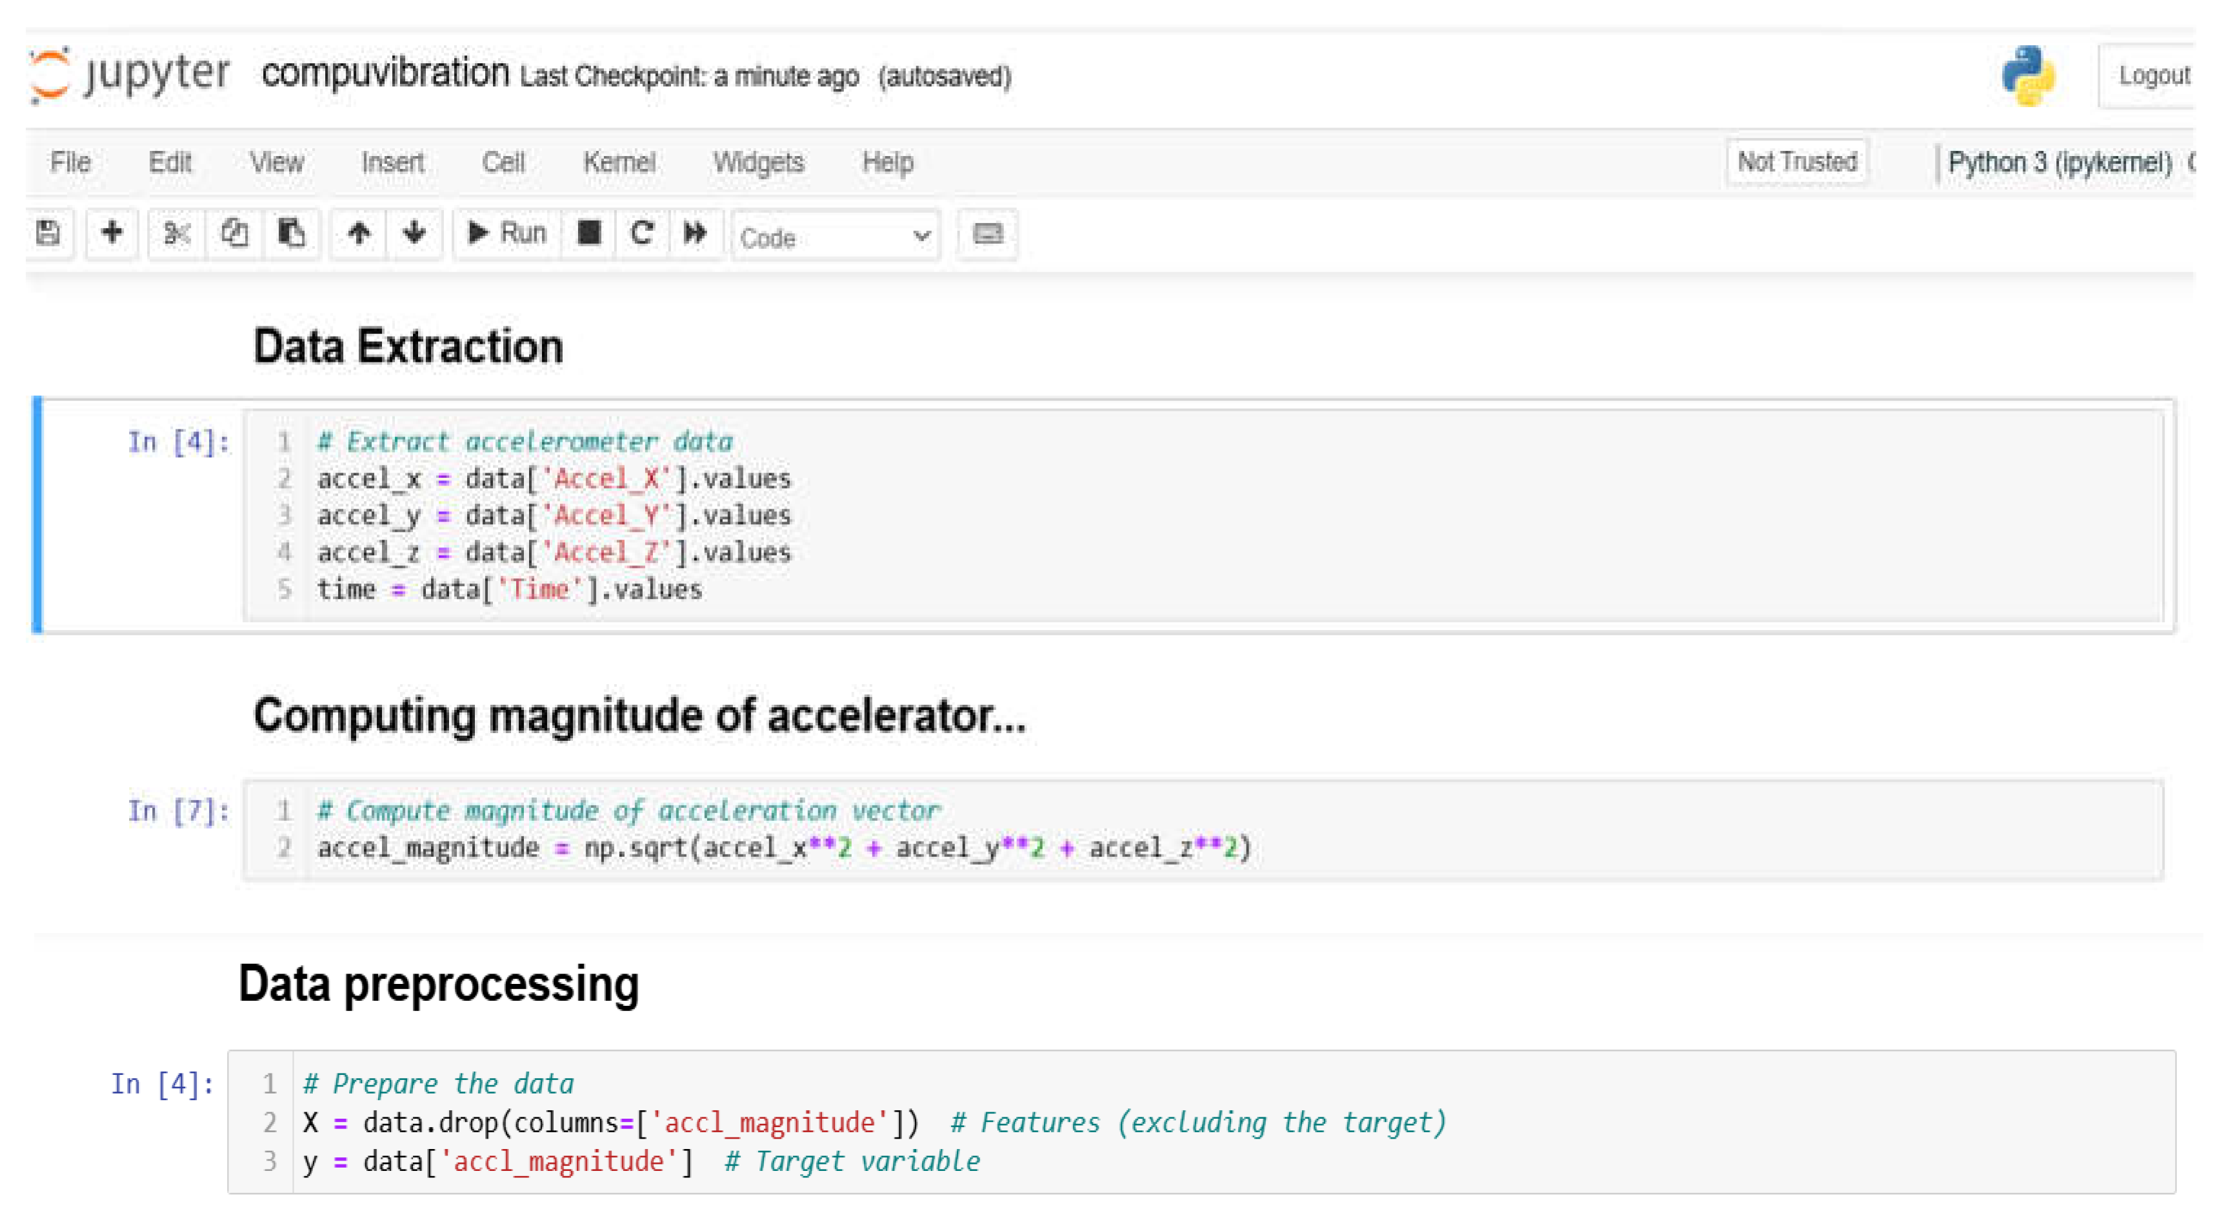Click the Logout button
2226x1218 pixels.
2152,76
